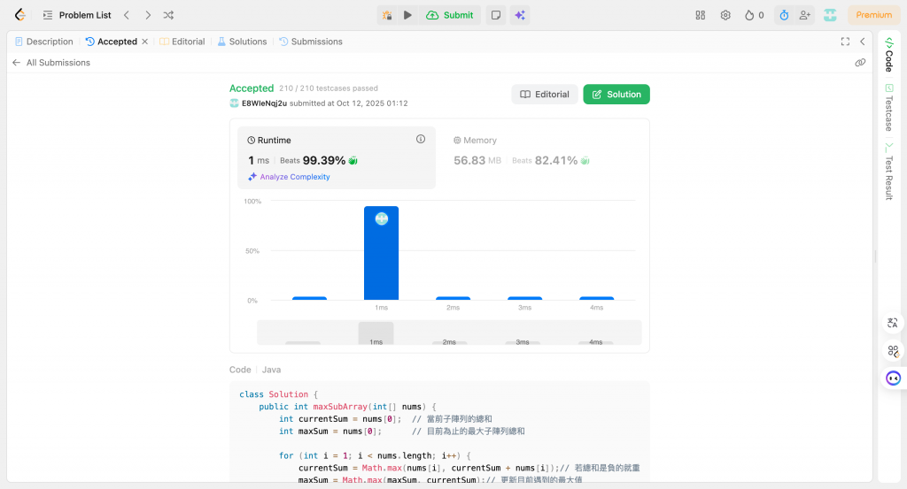Click the LeetCode logo icon
Image resolution: width=907 pixels, height=489 pixels.
click(19, 15)
